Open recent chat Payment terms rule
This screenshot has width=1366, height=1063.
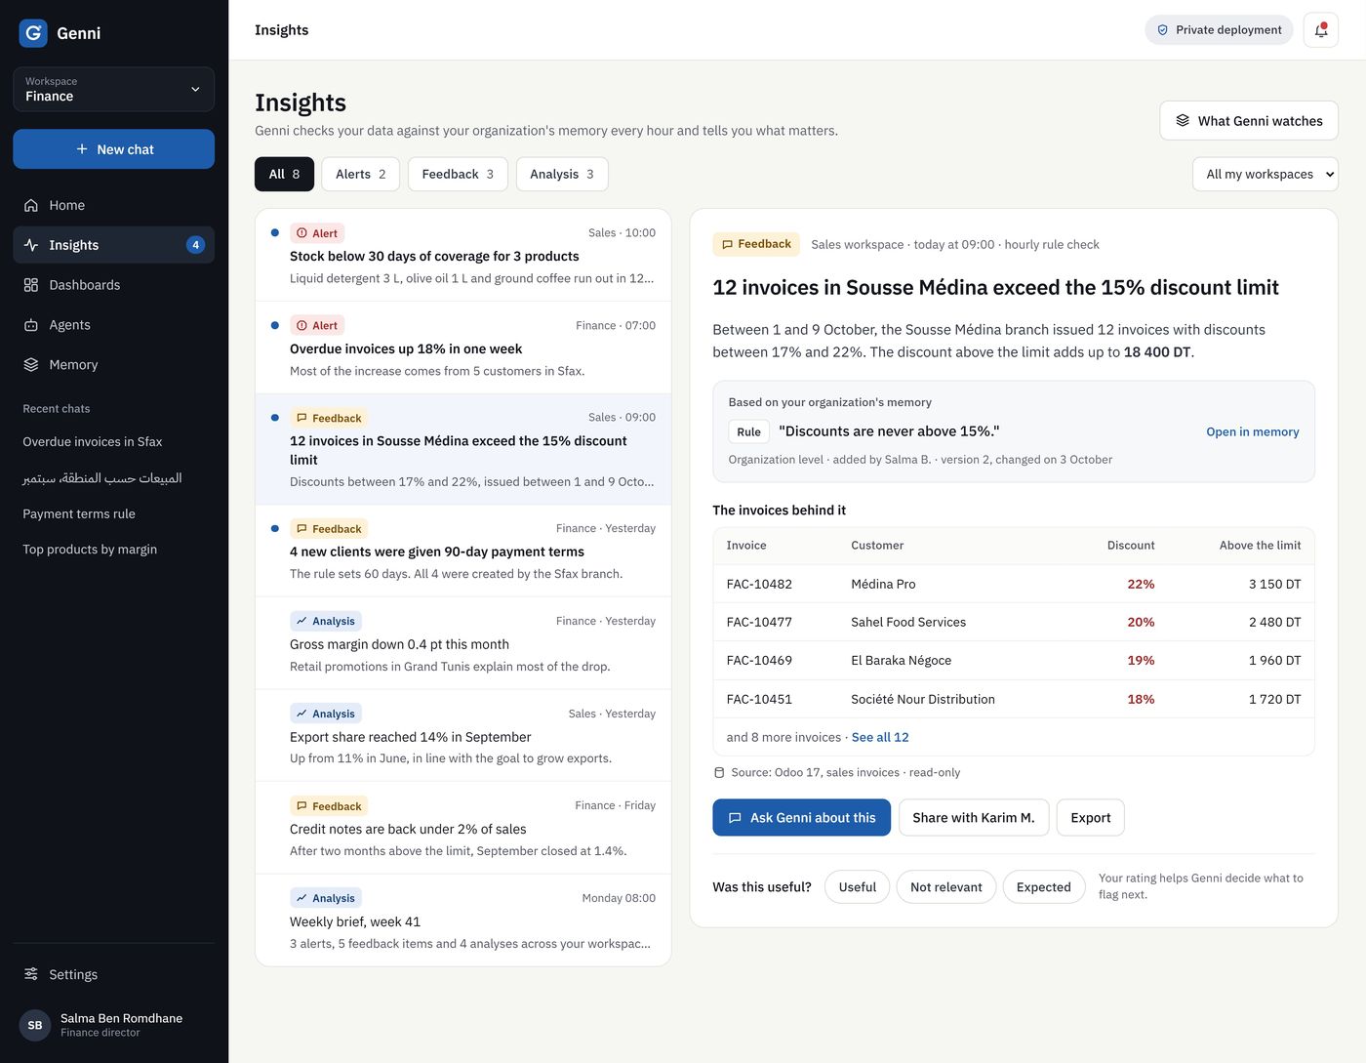79,514
